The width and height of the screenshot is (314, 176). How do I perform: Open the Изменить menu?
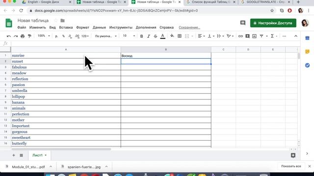pyautogui.click(x=37, y=27)
